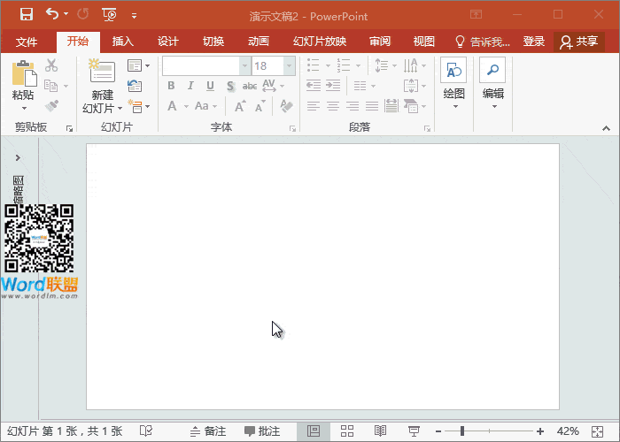Image resolution: width=620 pixels, height=442 pixels.
Task: Toggle Center paragraph alignment
Action: (x=333, y=106)
